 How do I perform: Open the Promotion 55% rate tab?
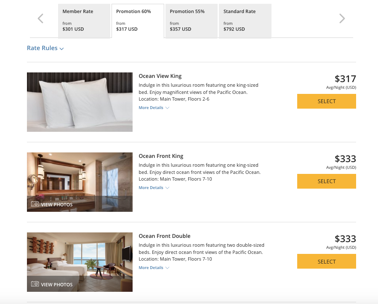pyautogui.click(x=191, y=21)
